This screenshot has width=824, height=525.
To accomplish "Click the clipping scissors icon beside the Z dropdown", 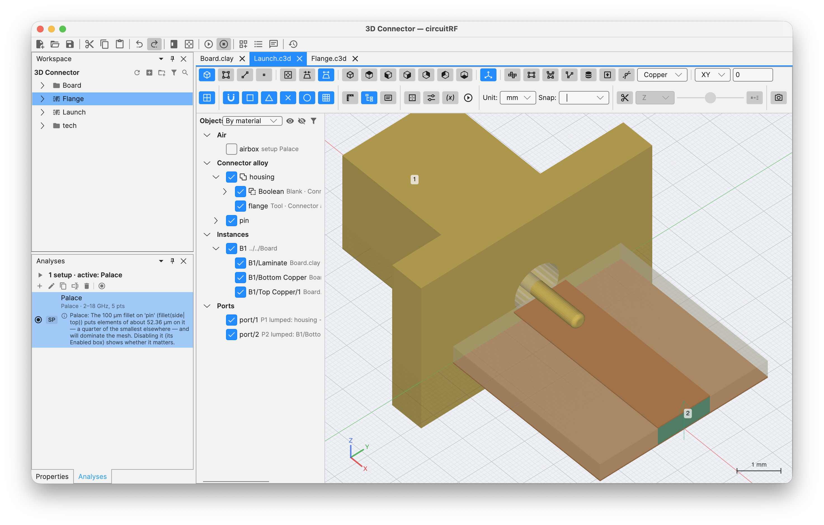I will (625, 98).
